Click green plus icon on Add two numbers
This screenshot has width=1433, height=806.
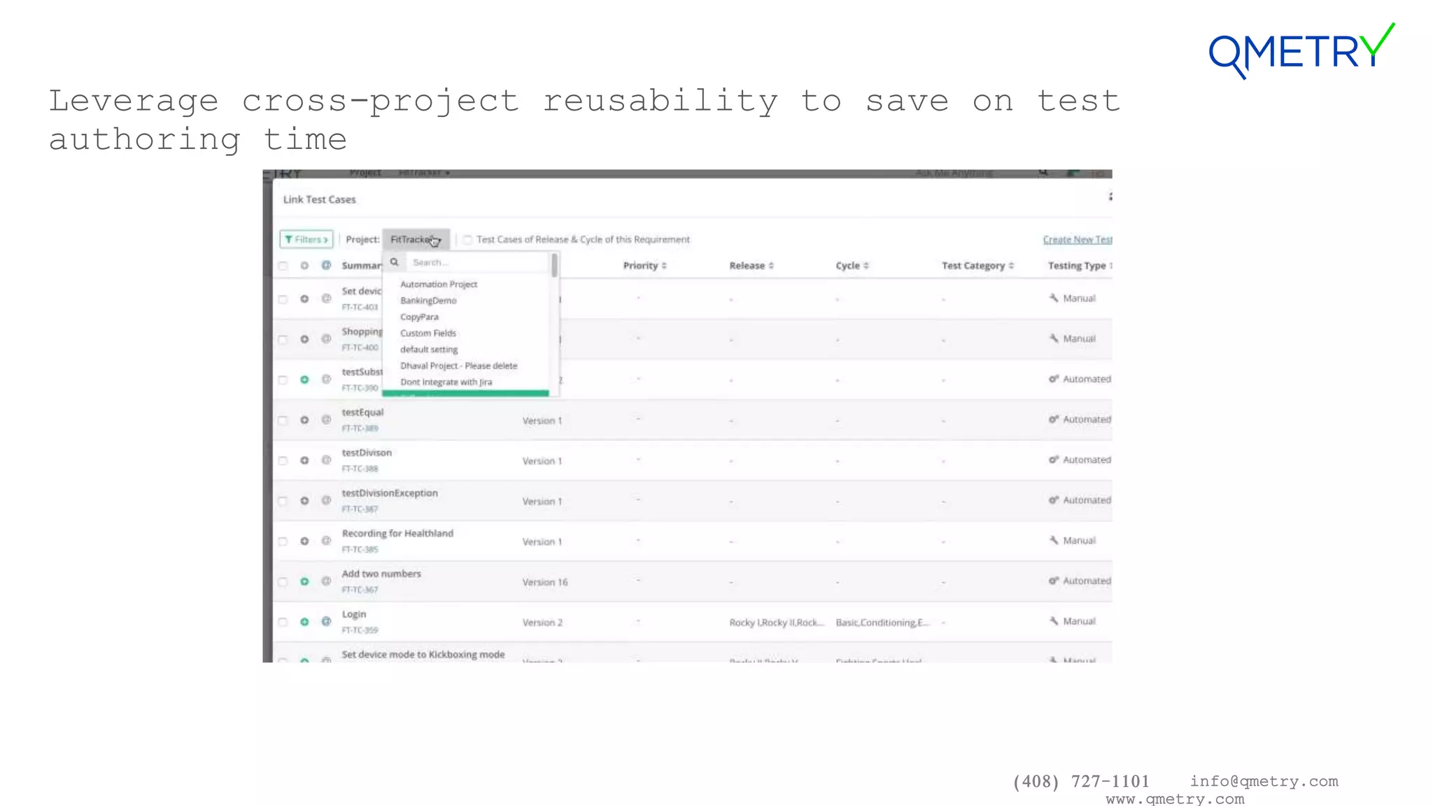point(304,581)
